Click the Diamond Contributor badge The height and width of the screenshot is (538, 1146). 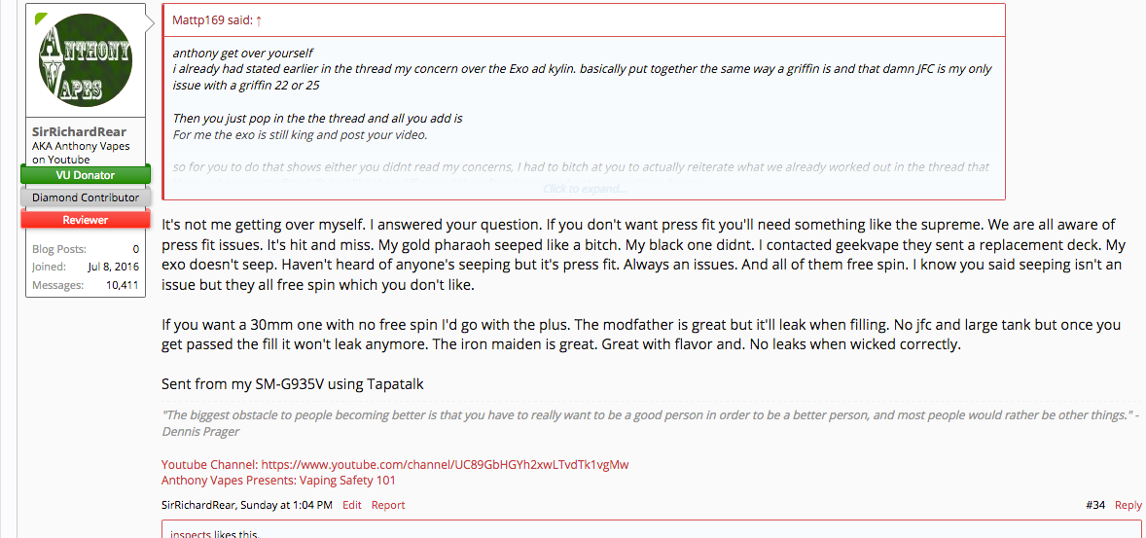86,197
